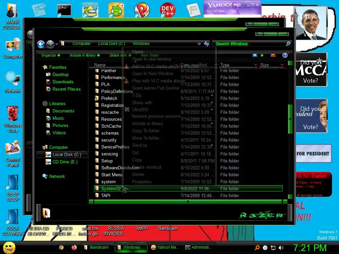Open the Pictures library
Image resolution: width=339 pixels, height=254 pixels.
click(x=60, y=125)
